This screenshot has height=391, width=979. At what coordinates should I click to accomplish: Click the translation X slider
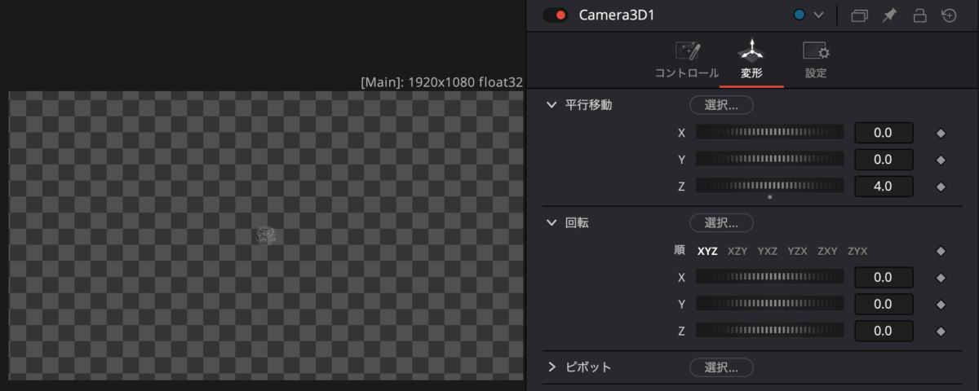(769, 132)
